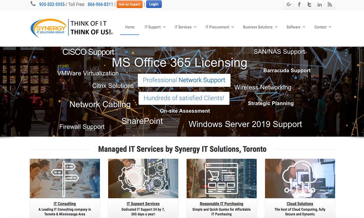Open the Software dropdown menu
The image size is (364, 218).
(296, 27)
